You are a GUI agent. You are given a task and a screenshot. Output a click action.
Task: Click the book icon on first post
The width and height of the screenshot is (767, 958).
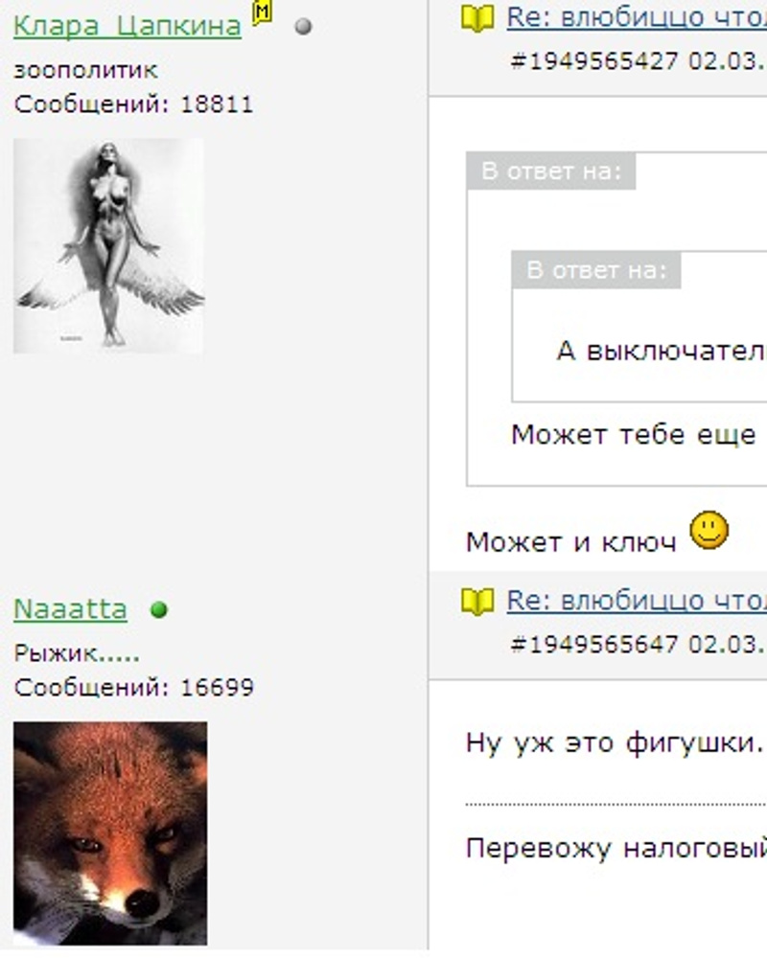pyautogui.click(x=477, y=19)
